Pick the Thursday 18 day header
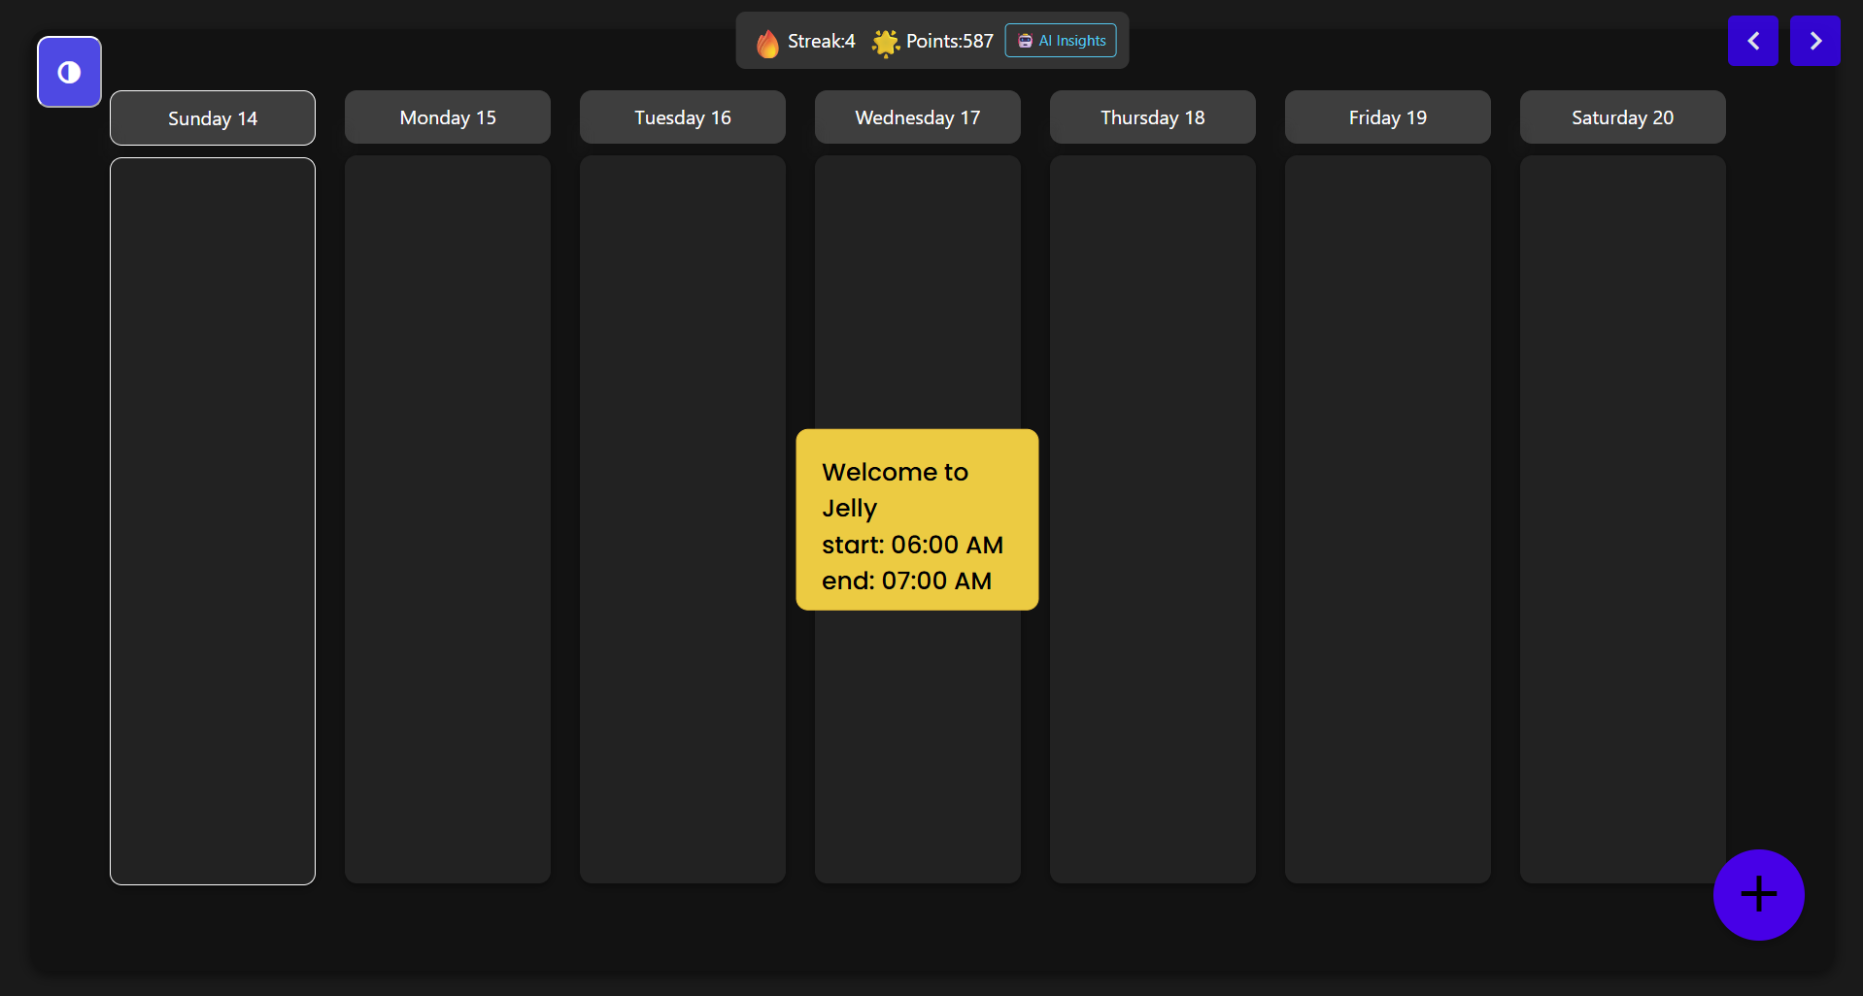1863x996 pixels. (x=1153, y=117)
